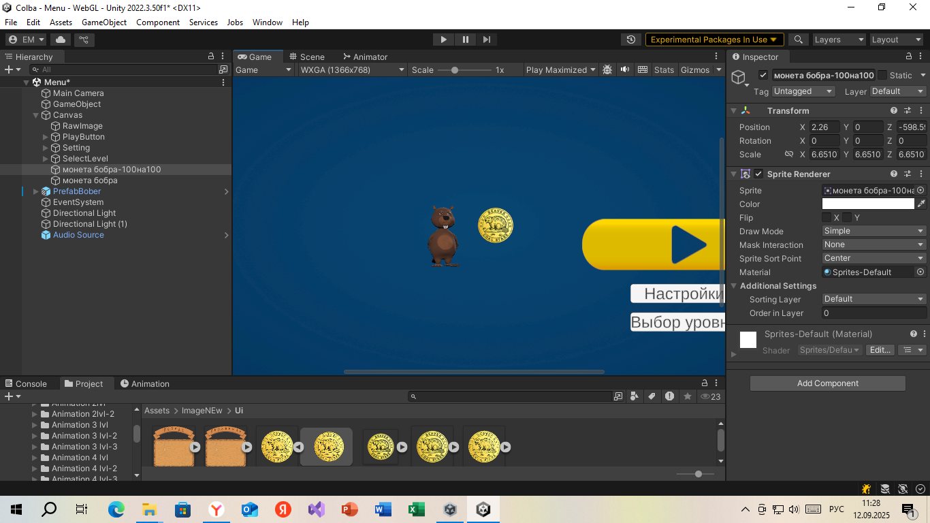930x523 pixels.
Task: Click the Pause button in the toolbar
Action: click(x=465, y=39)
